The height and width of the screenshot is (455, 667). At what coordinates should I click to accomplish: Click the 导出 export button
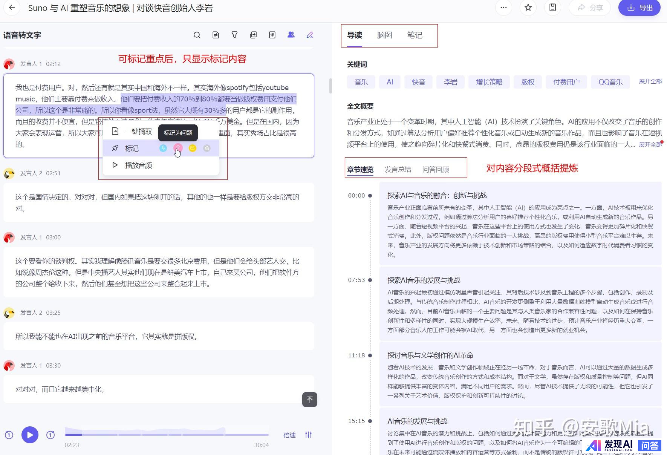click(x=639, y=8)
